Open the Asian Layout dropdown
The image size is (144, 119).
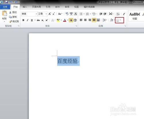click(x=111, y=14)
